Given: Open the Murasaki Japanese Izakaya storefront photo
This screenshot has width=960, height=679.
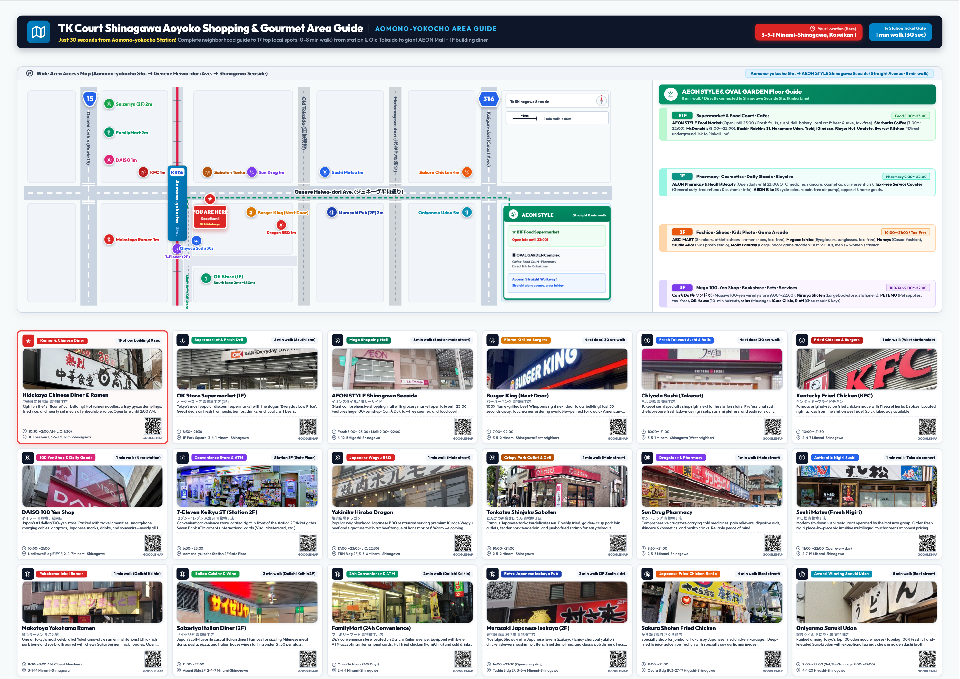Looking at the screenshot, I should click(x=557, y=602).
